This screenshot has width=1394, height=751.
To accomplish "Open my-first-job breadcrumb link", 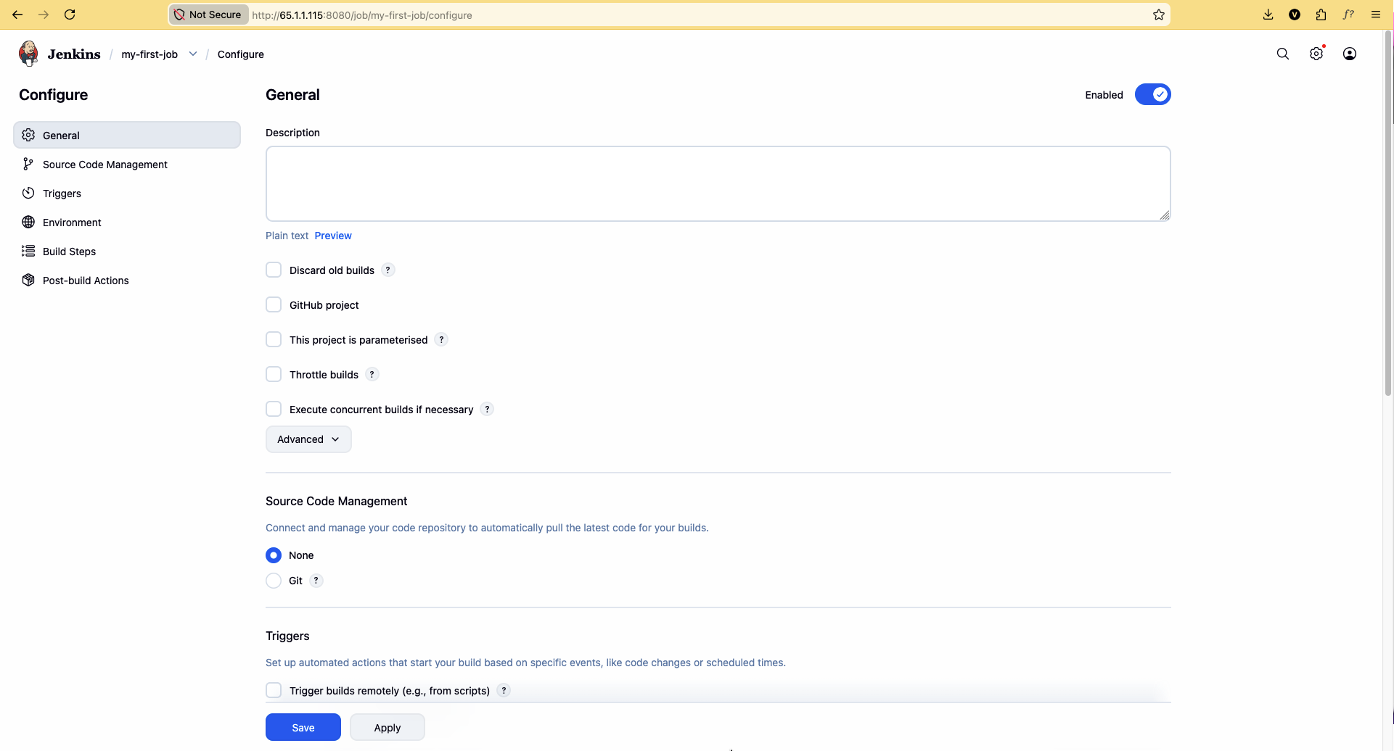I will pyautogui.click(x=149, y=54).
